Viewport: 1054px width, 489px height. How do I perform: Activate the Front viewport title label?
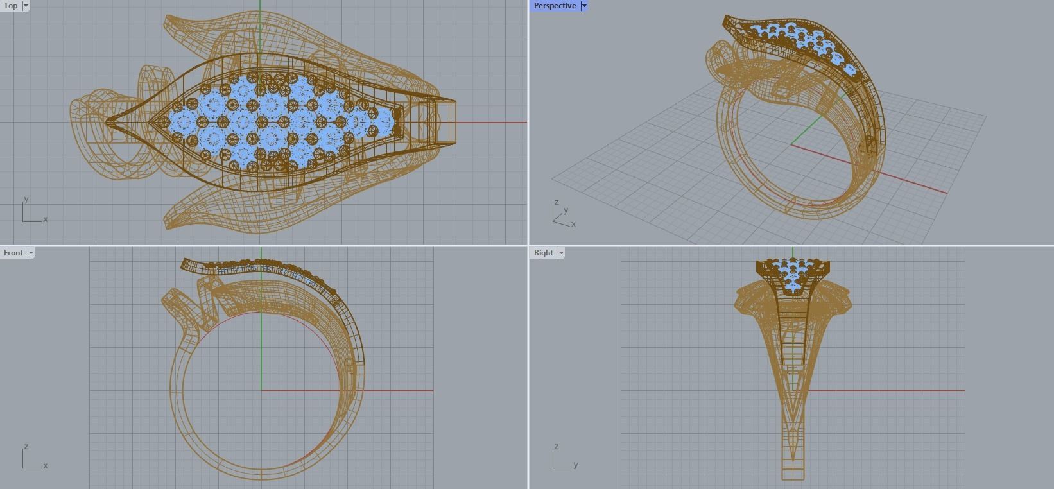pyautogui.click(x=13, y=253)
